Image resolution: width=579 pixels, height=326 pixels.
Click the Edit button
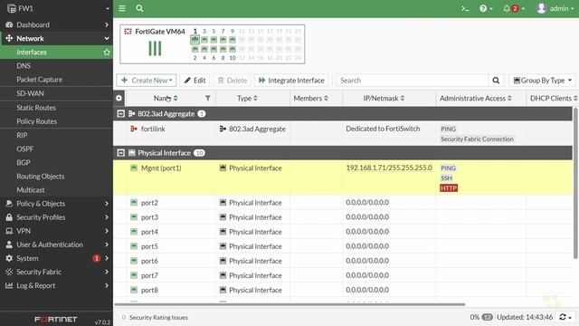pyautogui.click(x=195, y=81)
